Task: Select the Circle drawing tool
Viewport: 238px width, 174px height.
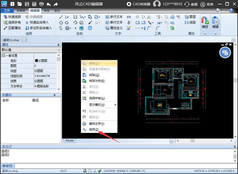Action: (61, 23)
